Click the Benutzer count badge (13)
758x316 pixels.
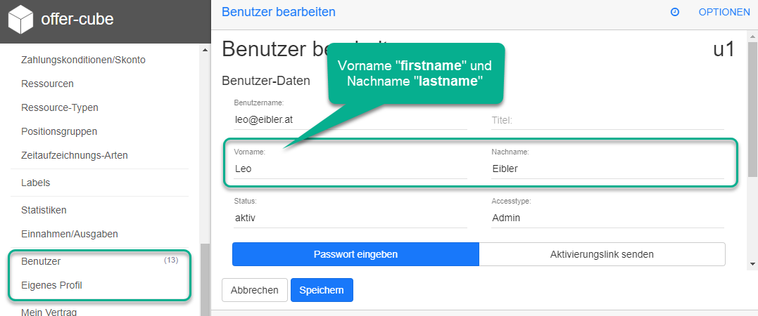point(171,261)
